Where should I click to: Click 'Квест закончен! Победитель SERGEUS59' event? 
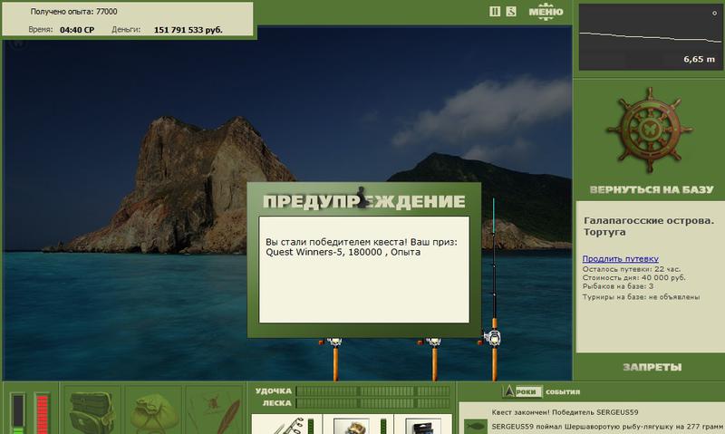(565, 412)
